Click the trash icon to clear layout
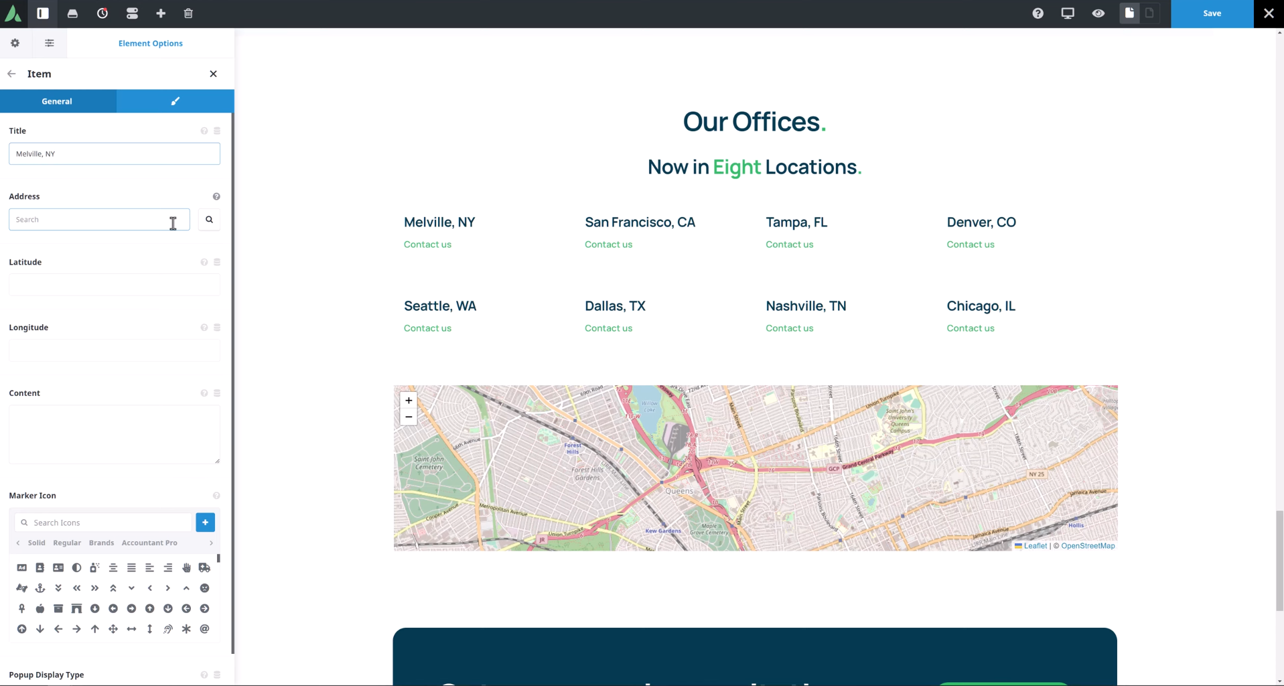This screenshot has height=686, width=1284. tap(188, 13)
